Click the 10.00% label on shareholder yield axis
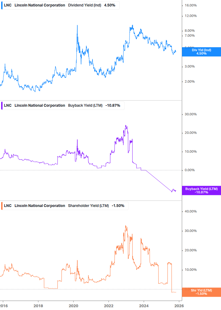This screenshot has width=221, height=310. click(x=190, y=270)
